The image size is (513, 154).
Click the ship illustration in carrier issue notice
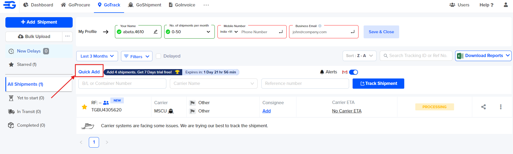[88, 126]
